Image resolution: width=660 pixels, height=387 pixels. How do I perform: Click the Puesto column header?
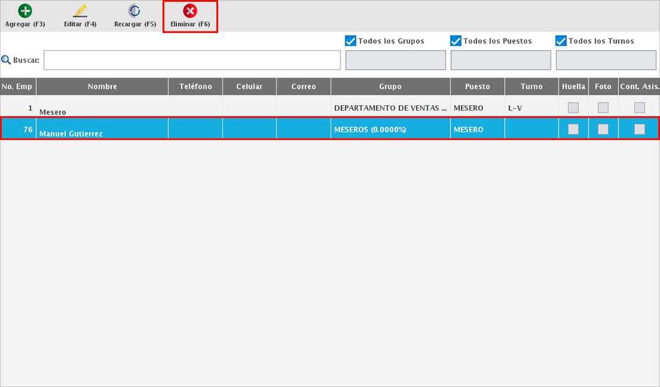[477, 86]
